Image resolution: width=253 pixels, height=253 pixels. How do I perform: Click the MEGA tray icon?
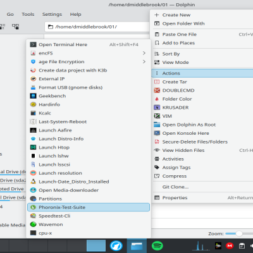click(x=230, y=246)
